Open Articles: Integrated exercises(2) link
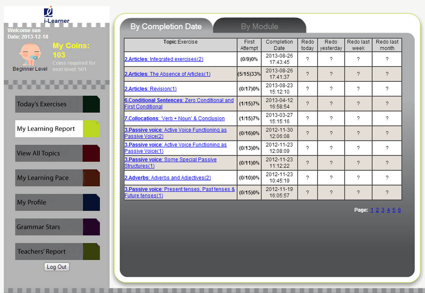Viewport: 425px width, 293px height. coord(164,59)
